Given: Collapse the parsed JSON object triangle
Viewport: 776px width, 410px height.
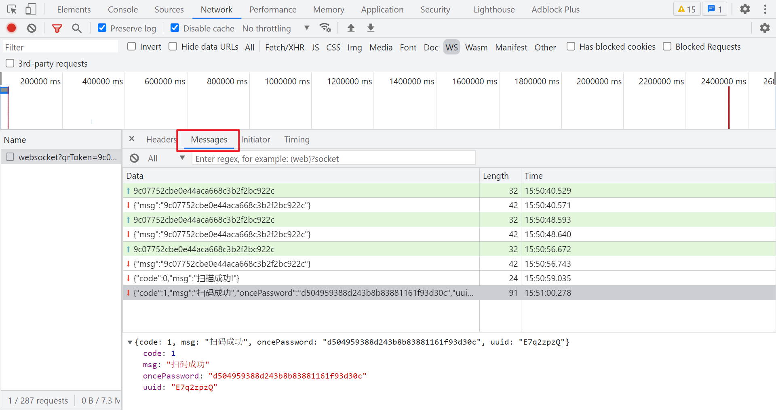Looking at the screenshot, I should point(130,342).
